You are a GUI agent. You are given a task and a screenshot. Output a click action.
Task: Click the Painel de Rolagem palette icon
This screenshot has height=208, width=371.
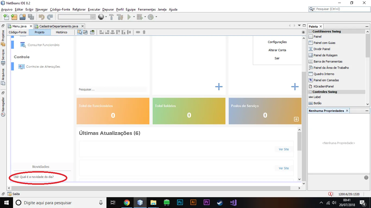click(x=311, y=55)
